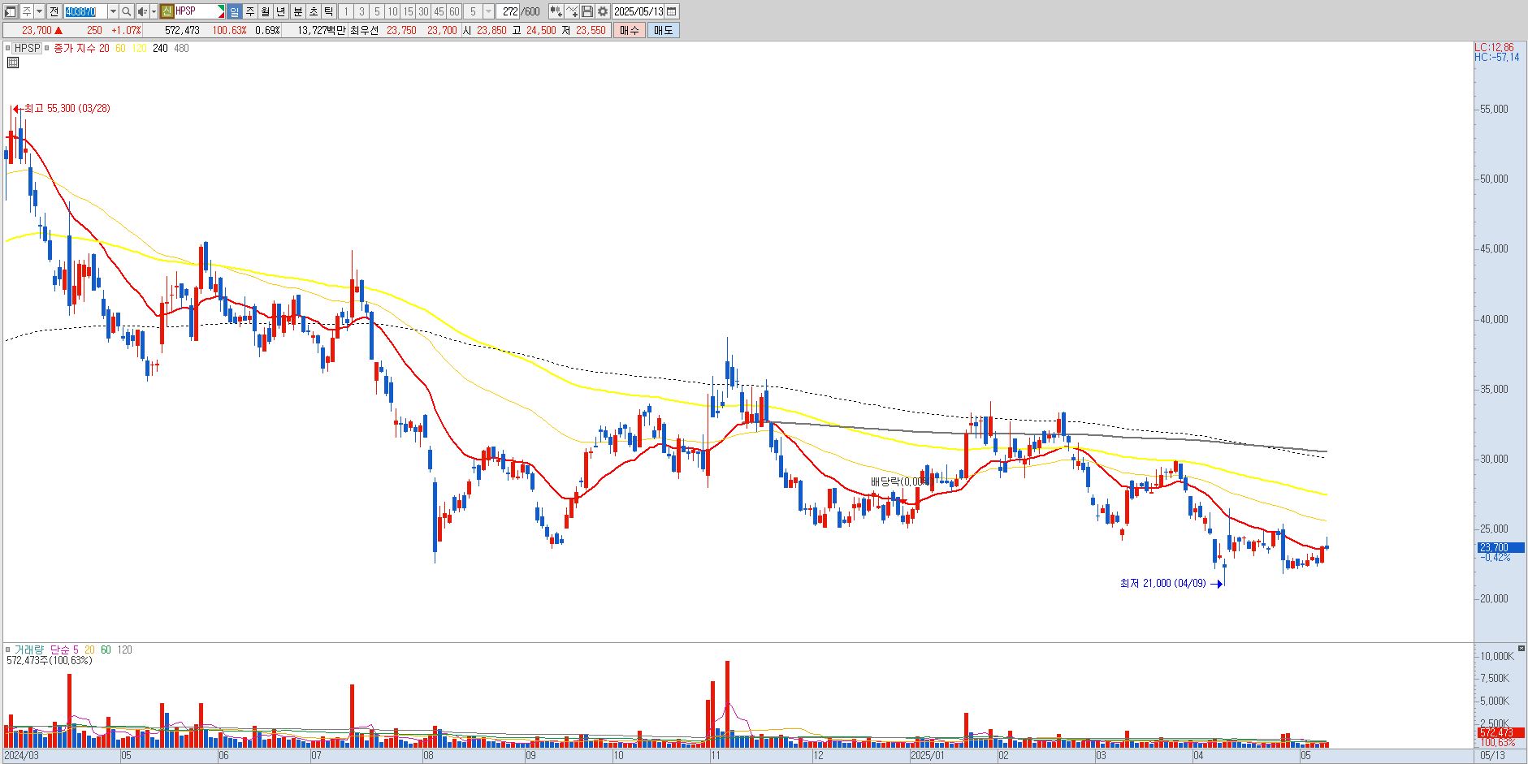Select the 일 daily period toggle
This screenshot has width=1528, height=764.
click(x=235, y=11)
